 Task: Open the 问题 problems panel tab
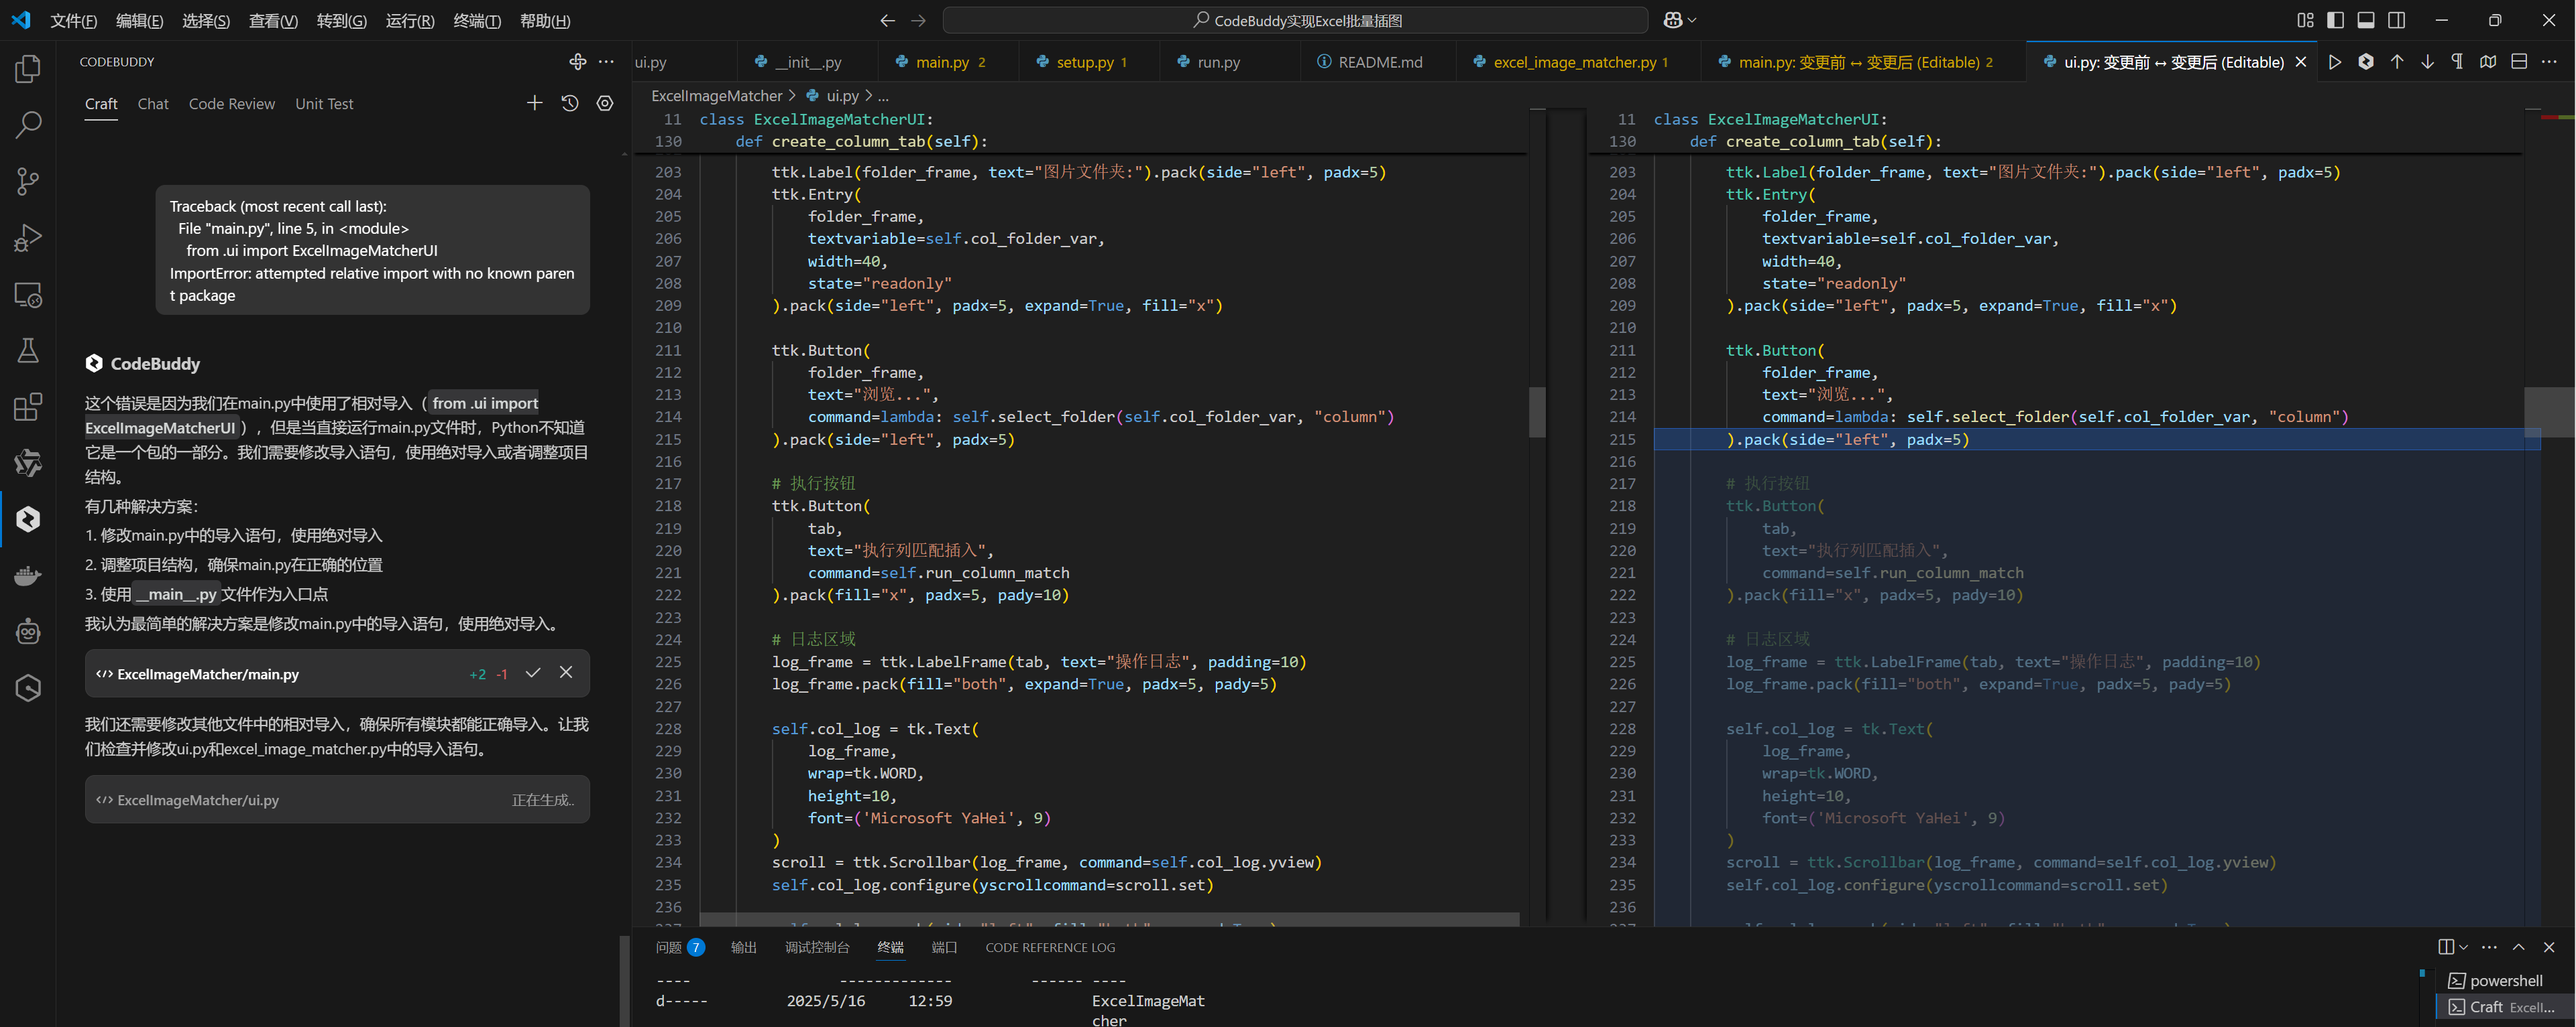[x=669, y=947]
